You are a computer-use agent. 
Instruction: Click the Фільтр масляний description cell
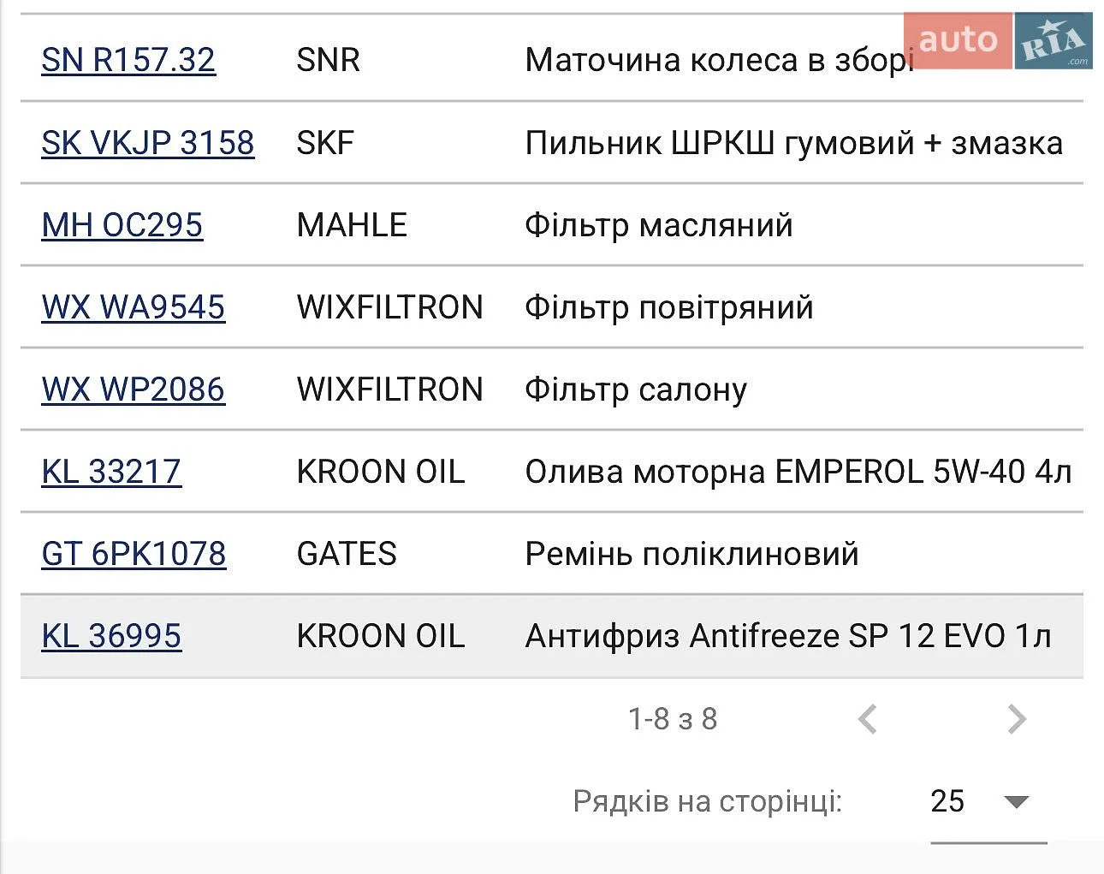click(x=659, y=225)
